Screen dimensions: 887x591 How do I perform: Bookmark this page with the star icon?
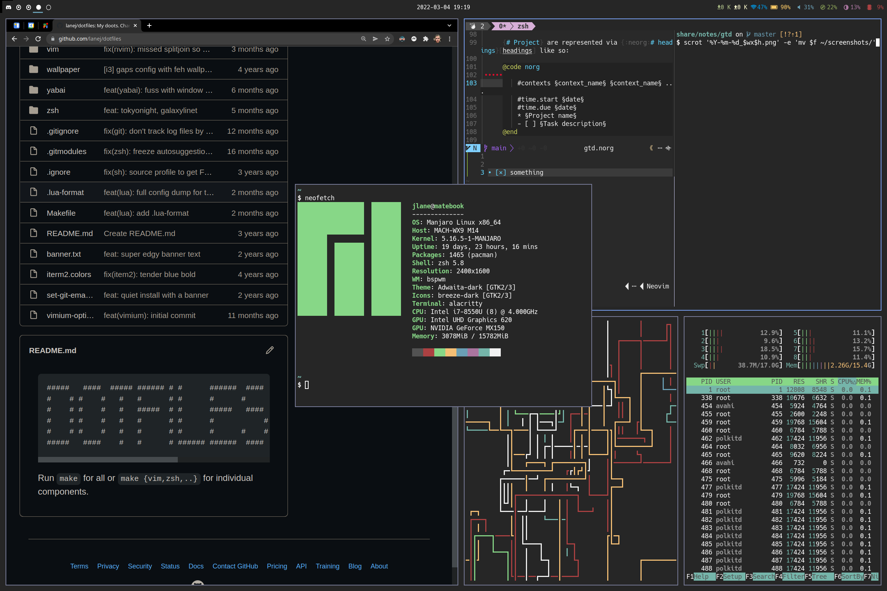387,39
